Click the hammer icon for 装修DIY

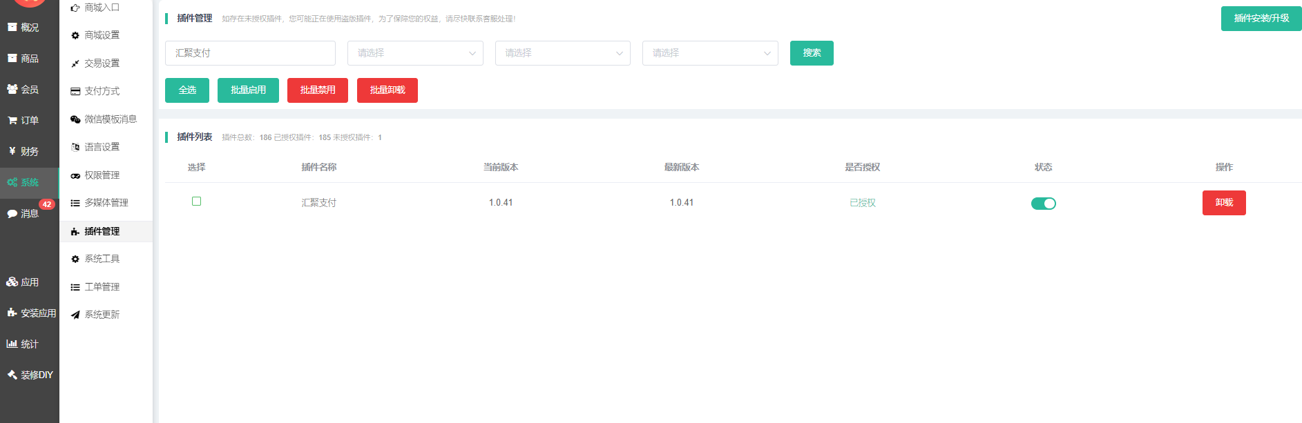point(12,375)
